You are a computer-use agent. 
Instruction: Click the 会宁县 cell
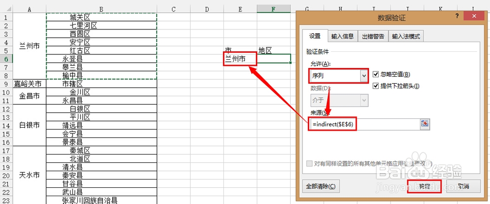[101, 134]
